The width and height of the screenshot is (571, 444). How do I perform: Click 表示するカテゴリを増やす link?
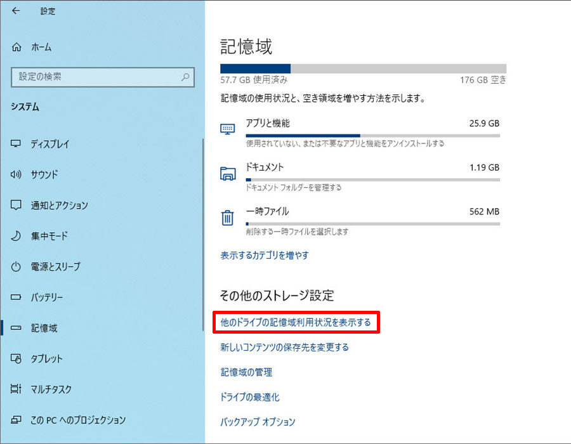tap(264, 256)
